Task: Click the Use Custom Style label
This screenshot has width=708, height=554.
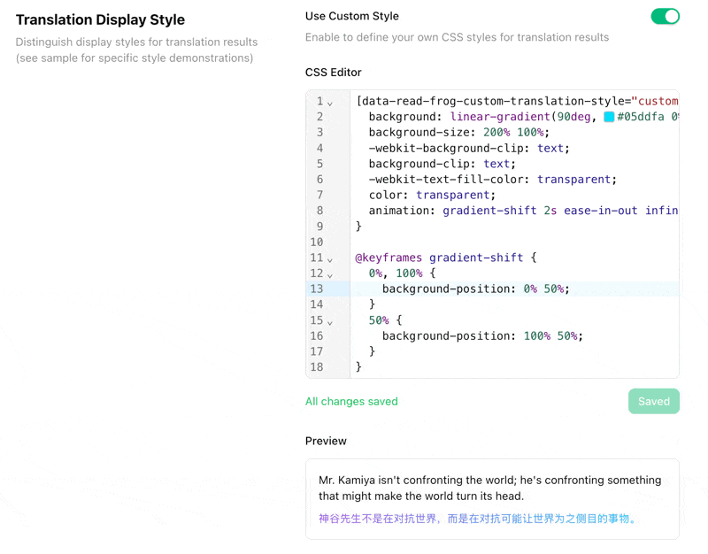Action: click(351, 16)
